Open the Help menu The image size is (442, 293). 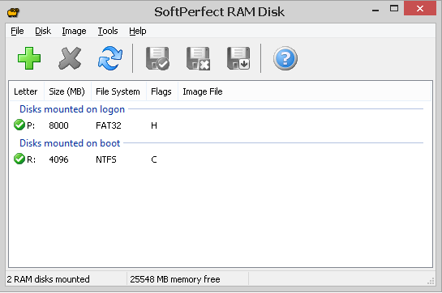click(x=138, y=31)
